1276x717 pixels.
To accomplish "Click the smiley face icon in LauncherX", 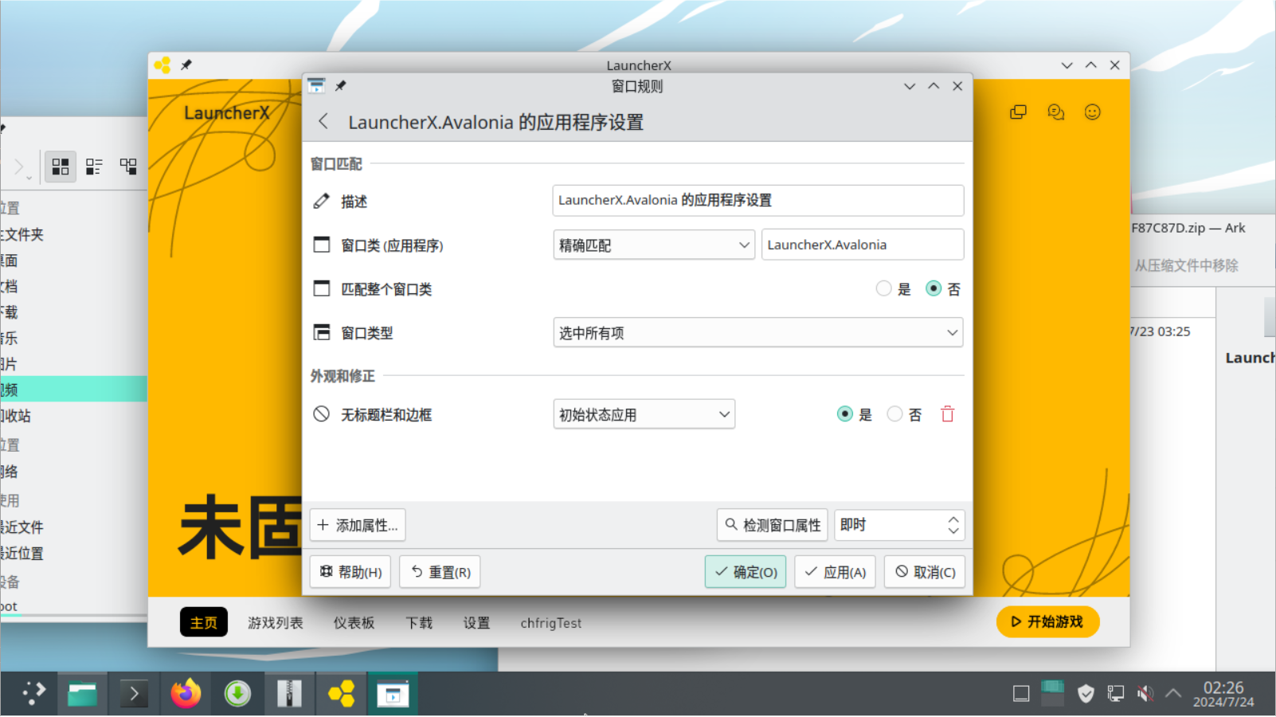I will tap(1093, 112).
